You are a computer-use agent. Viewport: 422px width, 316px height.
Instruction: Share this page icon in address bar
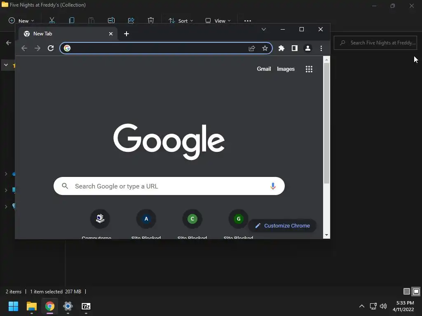[252, 48]
